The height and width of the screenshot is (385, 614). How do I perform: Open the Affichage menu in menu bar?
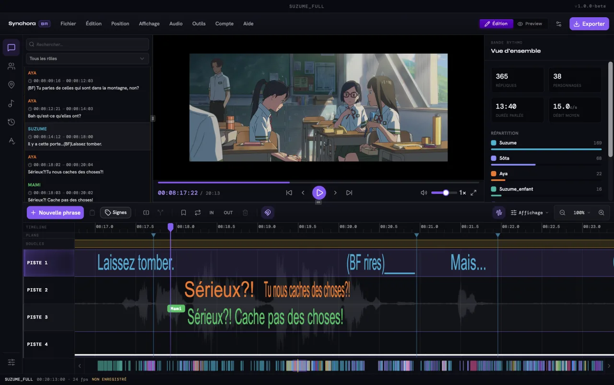149,24
